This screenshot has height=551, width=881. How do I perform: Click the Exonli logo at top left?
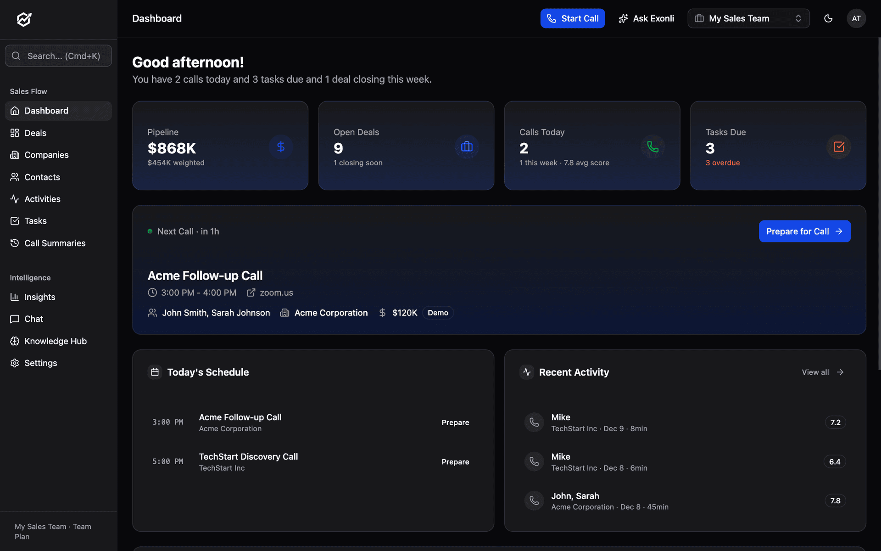pos(23,19)
